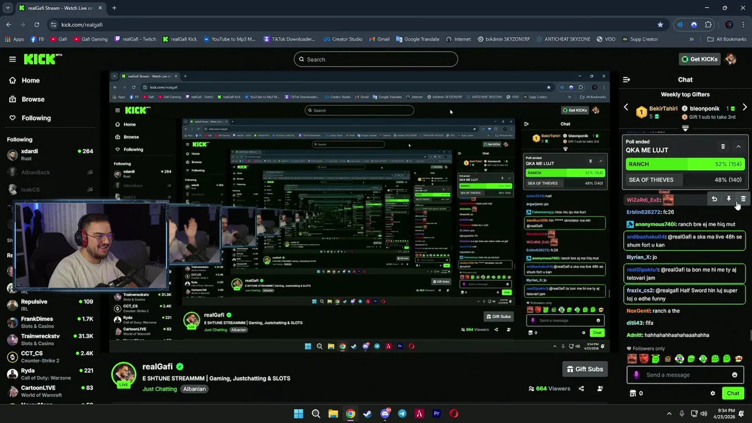The image size is (752, 423).
Task: Click reply icon on WiZaRdl_ExE's message
Action: click(x=714, y=199)
